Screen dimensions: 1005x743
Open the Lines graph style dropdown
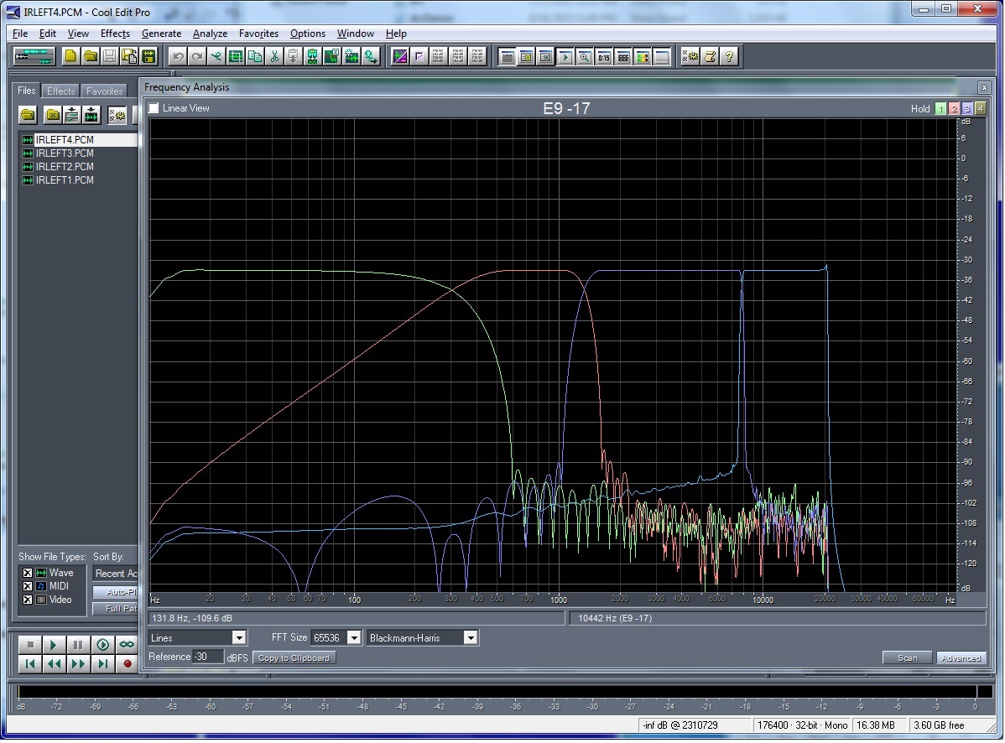(239, 638)
